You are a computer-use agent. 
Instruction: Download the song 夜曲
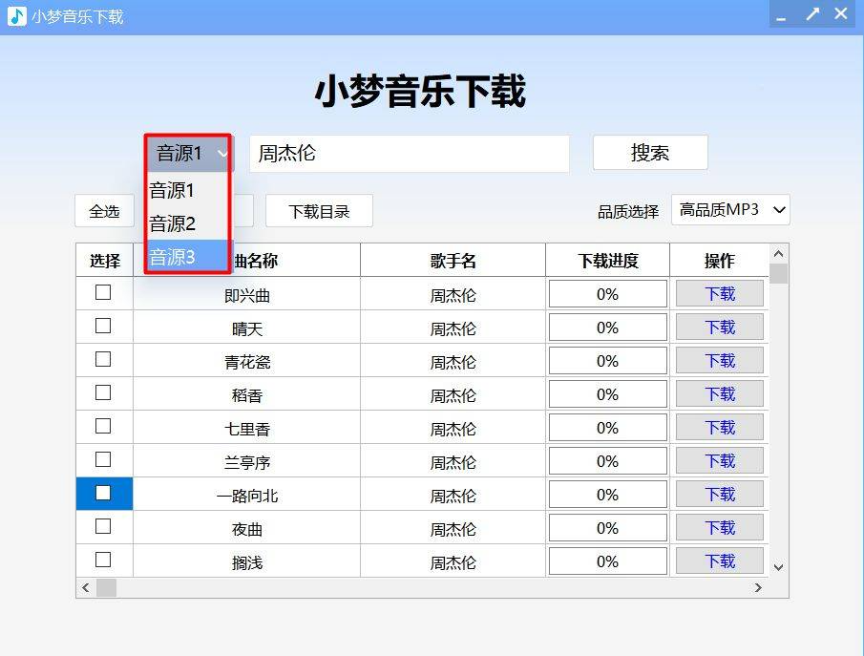pos(719,527)
